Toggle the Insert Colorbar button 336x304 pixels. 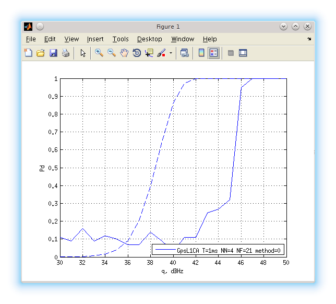pyautogui.click(x=201, y=53)
